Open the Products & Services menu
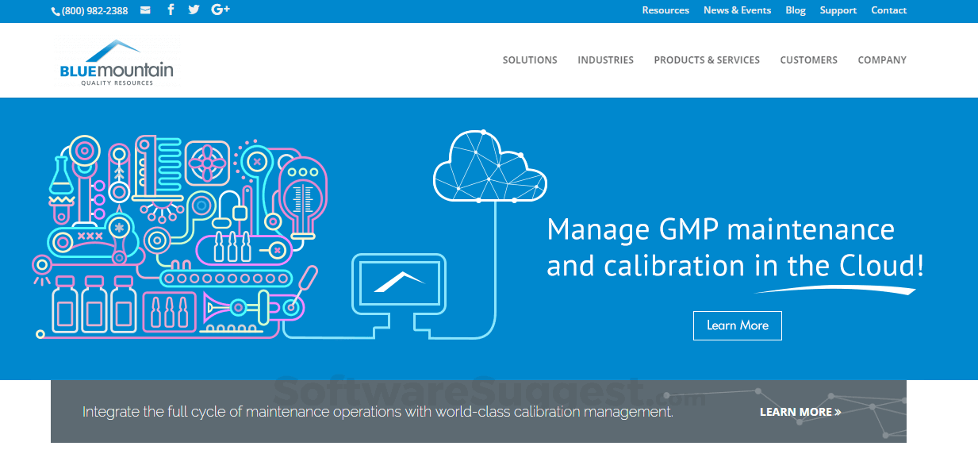 click(x=707, y=60)
